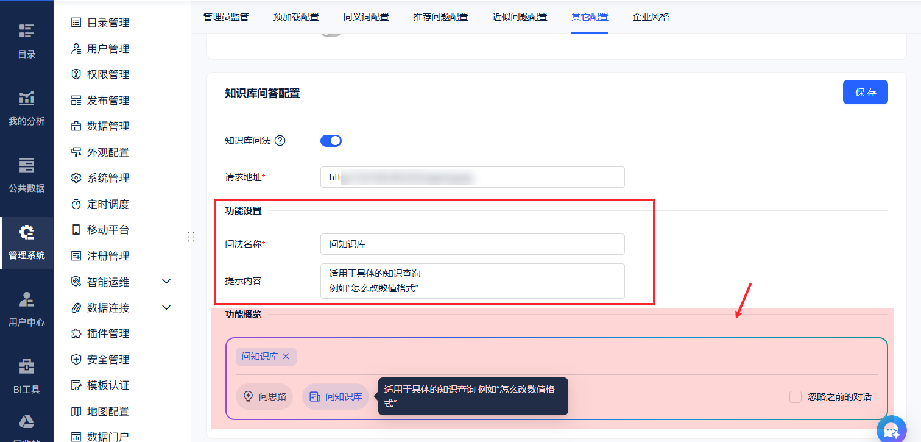Click the 权限管理 shield icon
The image size is (921, 442).
click(x=76, y=74)
